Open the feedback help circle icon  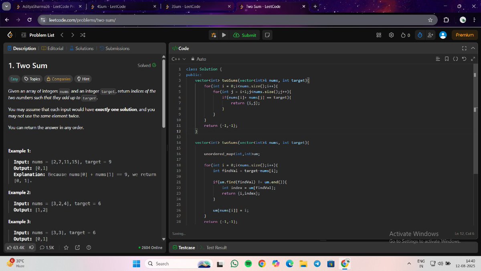click(89, 247)
